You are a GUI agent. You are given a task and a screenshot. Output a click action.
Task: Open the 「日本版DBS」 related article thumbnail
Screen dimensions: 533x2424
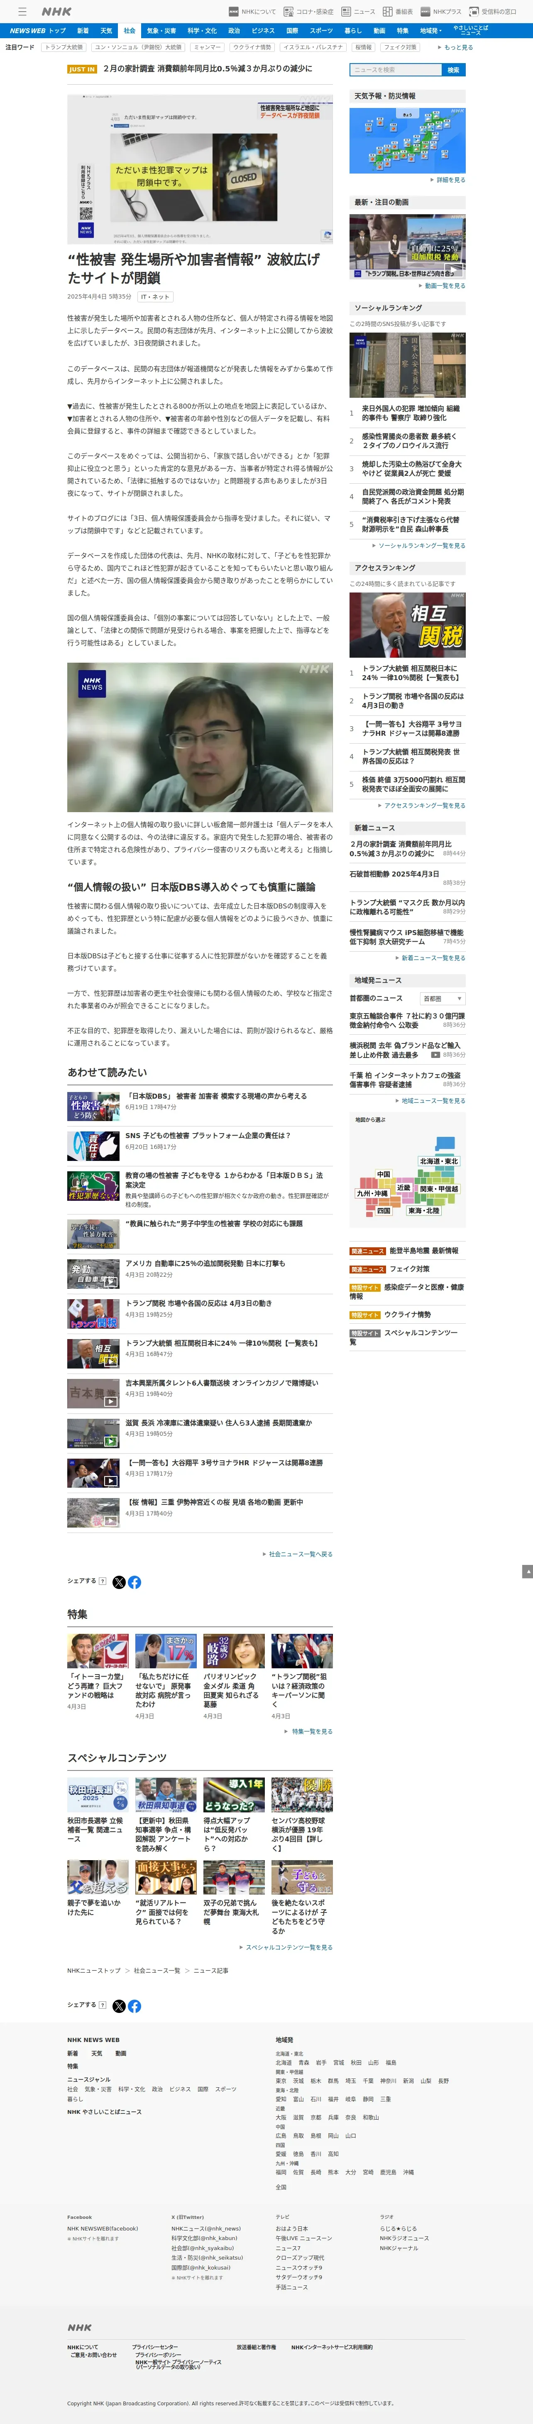[93, 1106]
